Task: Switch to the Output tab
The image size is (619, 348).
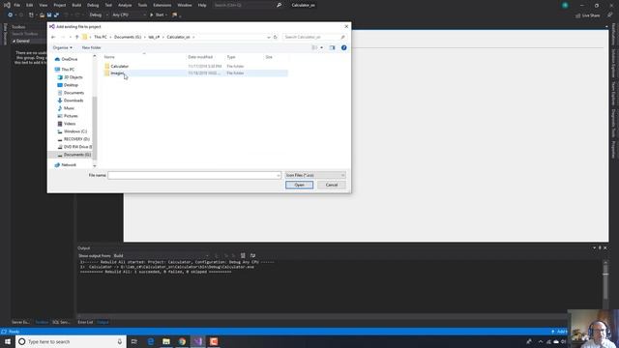Action: click(103, 322)
